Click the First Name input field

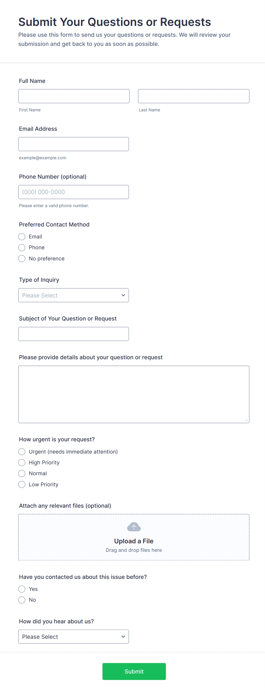click(x=74, y=96)
